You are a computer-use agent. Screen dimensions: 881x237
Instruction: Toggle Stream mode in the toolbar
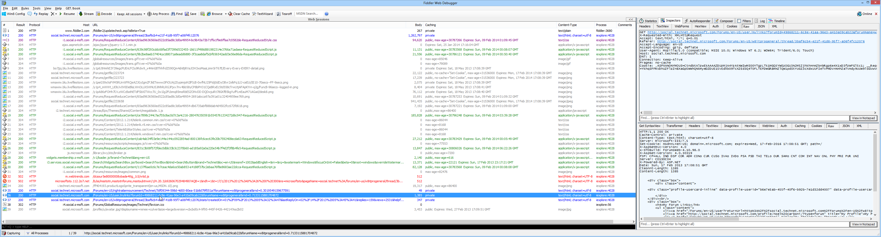pyautogui.click(x=86, y=14)
